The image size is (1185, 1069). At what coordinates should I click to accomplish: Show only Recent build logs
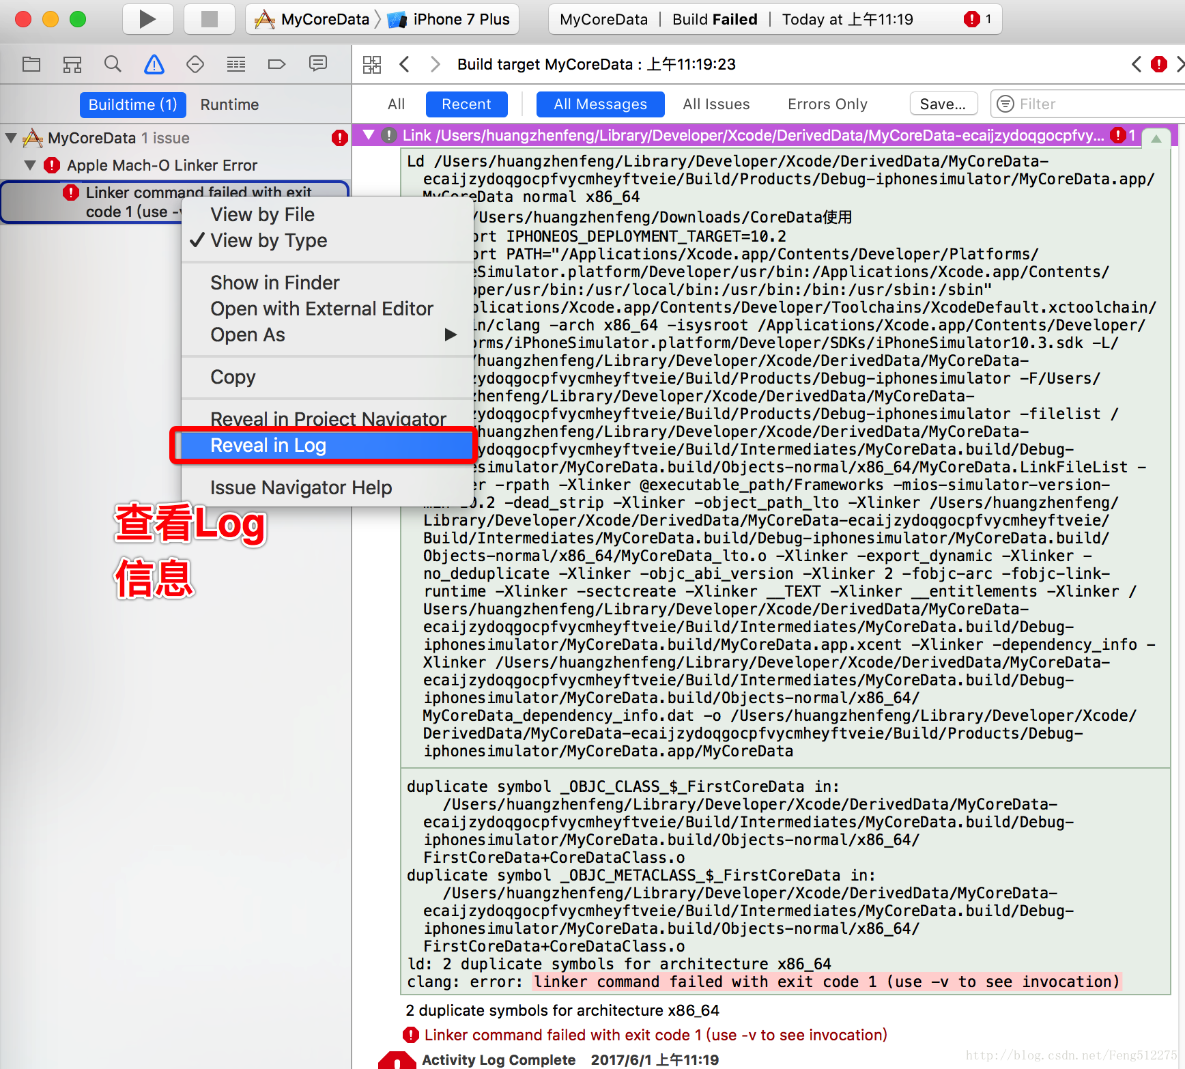point(466,104)
